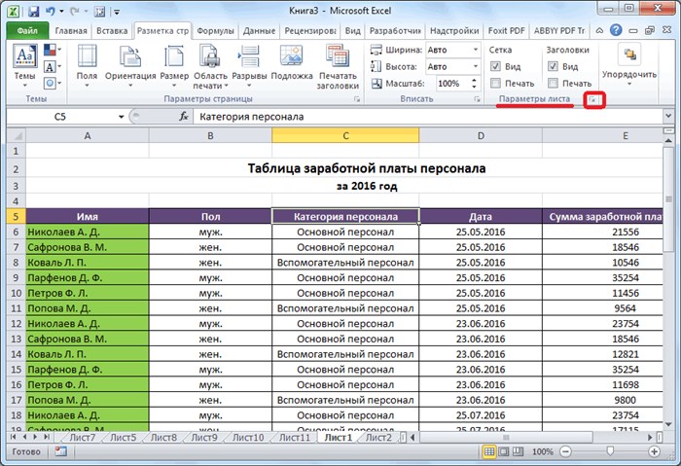Enable the Сетка Печать checkbox

pos(495,83)
